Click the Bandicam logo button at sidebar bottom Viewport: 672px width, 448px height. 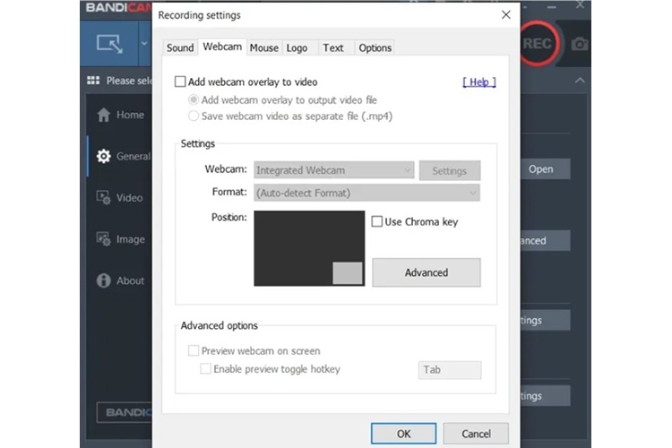coord(125,412)
